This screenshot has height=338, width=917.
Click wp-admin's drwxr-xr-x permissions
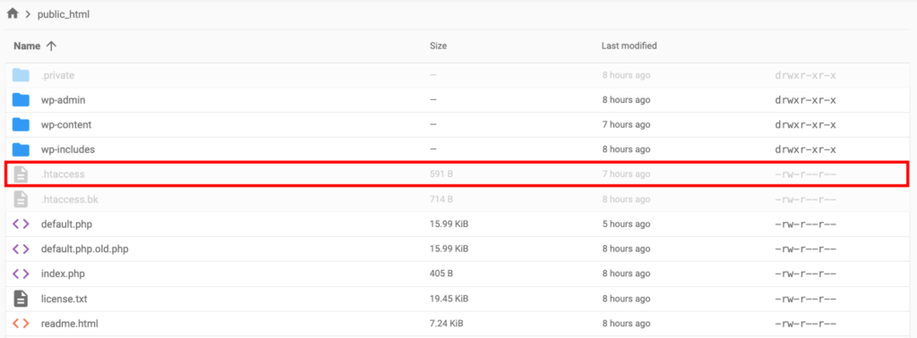click(x=805, y=100)
